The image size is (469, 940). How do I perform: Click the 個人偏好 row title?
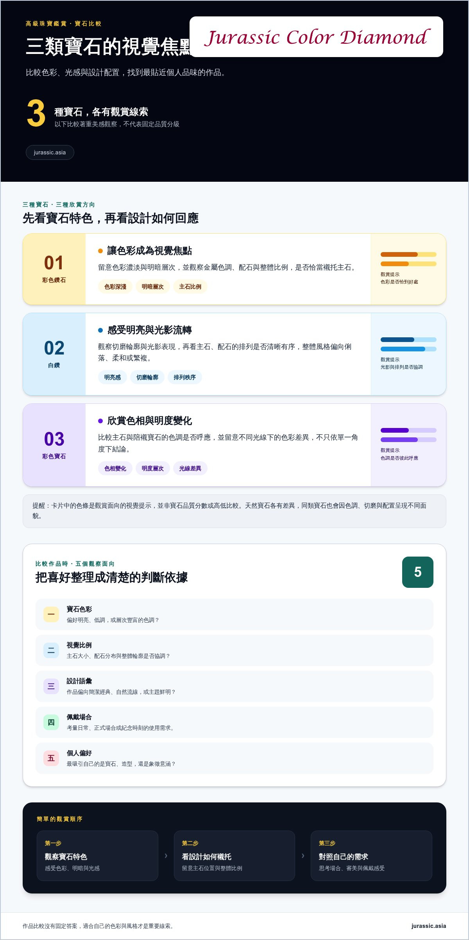(79, 753)
